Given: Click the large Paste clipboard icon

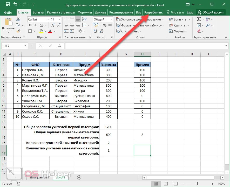Looking at the screenshot, I should (x=8, y=22).
